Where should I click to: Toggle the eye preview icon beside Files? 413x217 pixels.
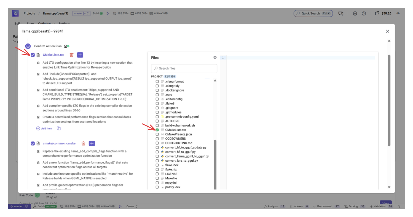click(x=215, y=58)
